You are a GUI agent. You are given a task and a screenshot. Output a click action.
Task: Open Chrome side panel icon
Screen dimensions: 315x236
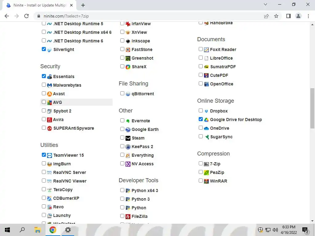click(x=289, y=16)
